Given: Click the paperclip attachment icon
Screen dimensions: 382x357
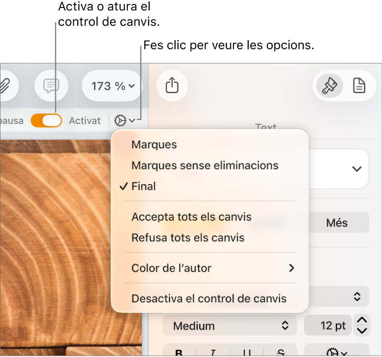Looking at the screenshot, I should [x=6, y=86].
